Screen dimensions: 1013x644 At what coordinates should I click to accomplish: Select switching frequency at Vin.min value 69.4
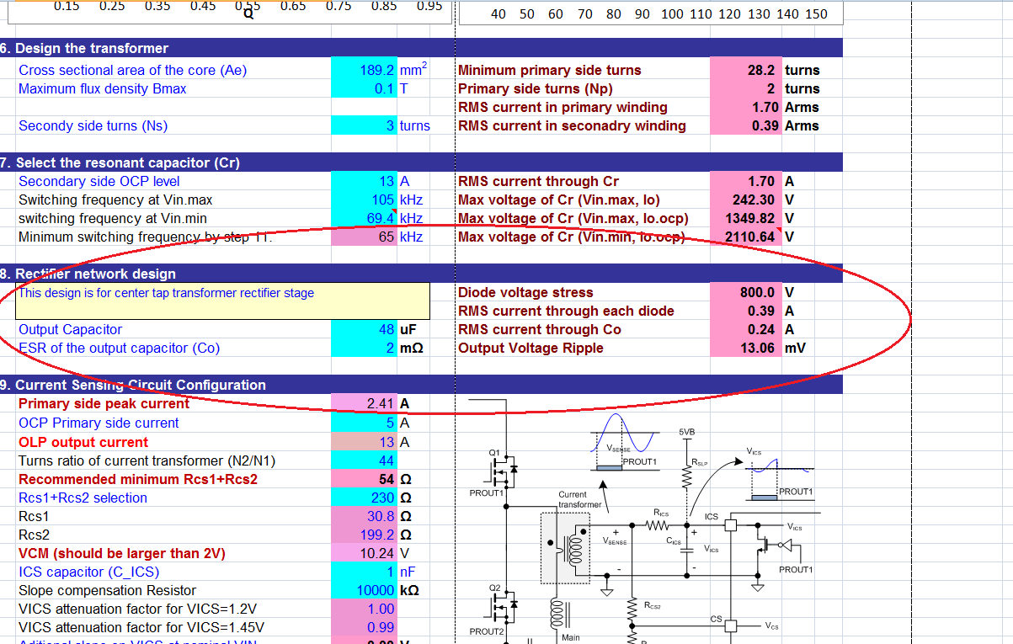365,219
